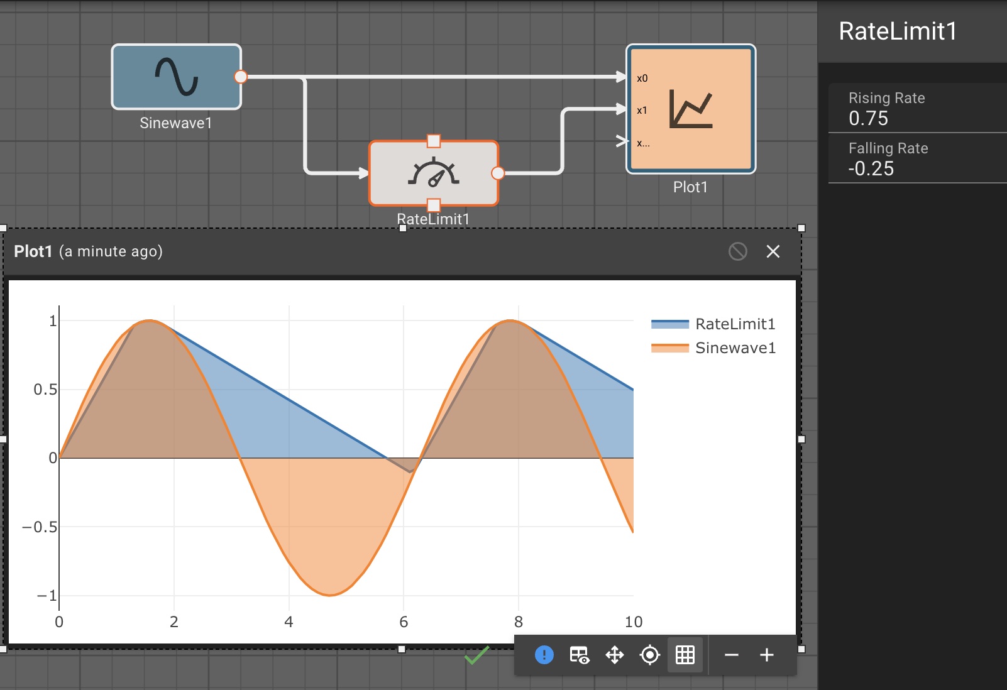
Task: Click the RateLimit1 properties panel title
Action: tap(898, 31)
